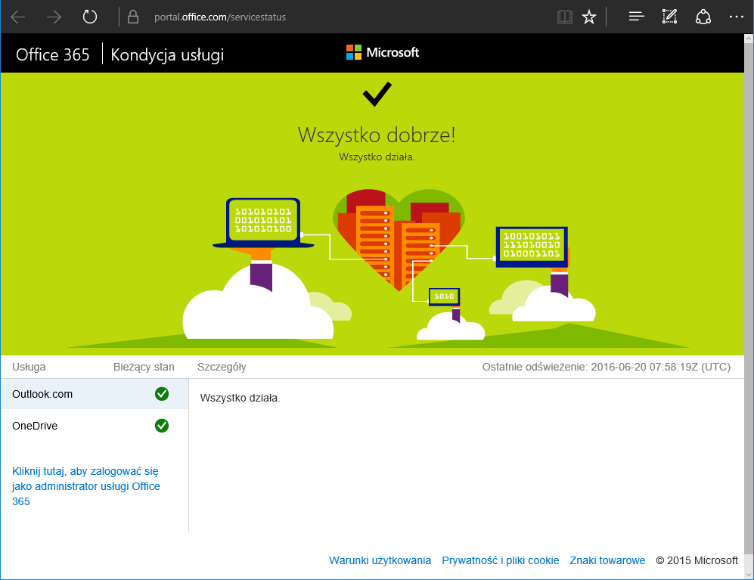Go back using the browser back arrow
Screen dimensions: 754x580
tap(18, 17)
